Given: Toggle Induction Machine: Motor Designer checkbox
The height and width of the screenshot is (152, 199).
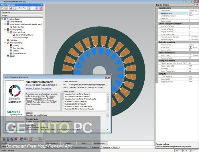Looking at the screenshot, I should [63, 94].
